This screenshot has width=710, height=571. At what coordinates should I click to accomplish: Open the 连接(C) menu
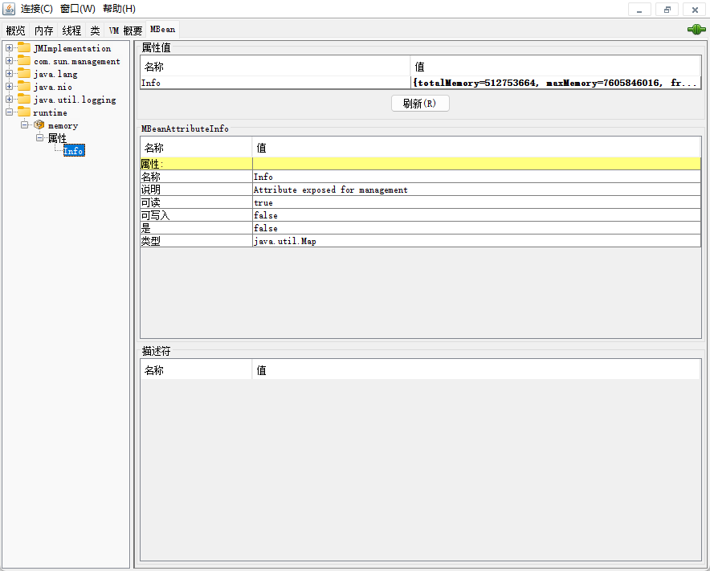pyautogui.click(x=37, y=9)
